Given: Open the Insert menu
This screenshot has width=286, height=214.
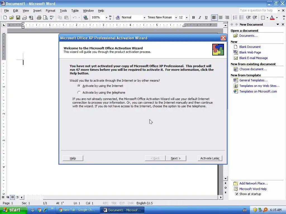Looking at the screenshot, I should [x=37, y=11].
